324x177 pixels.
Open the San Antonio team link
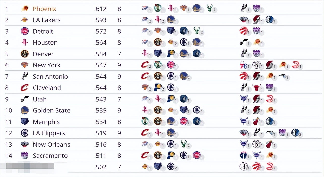pos(50,77)
